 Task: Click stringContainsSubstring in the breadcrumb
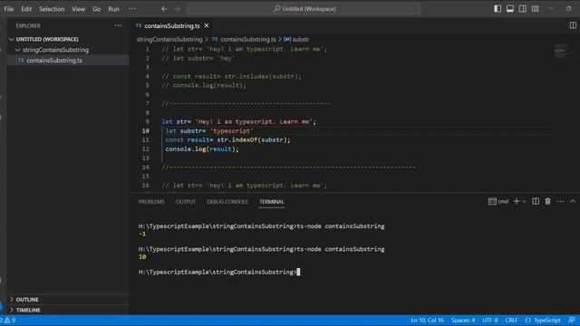point(169,39)
